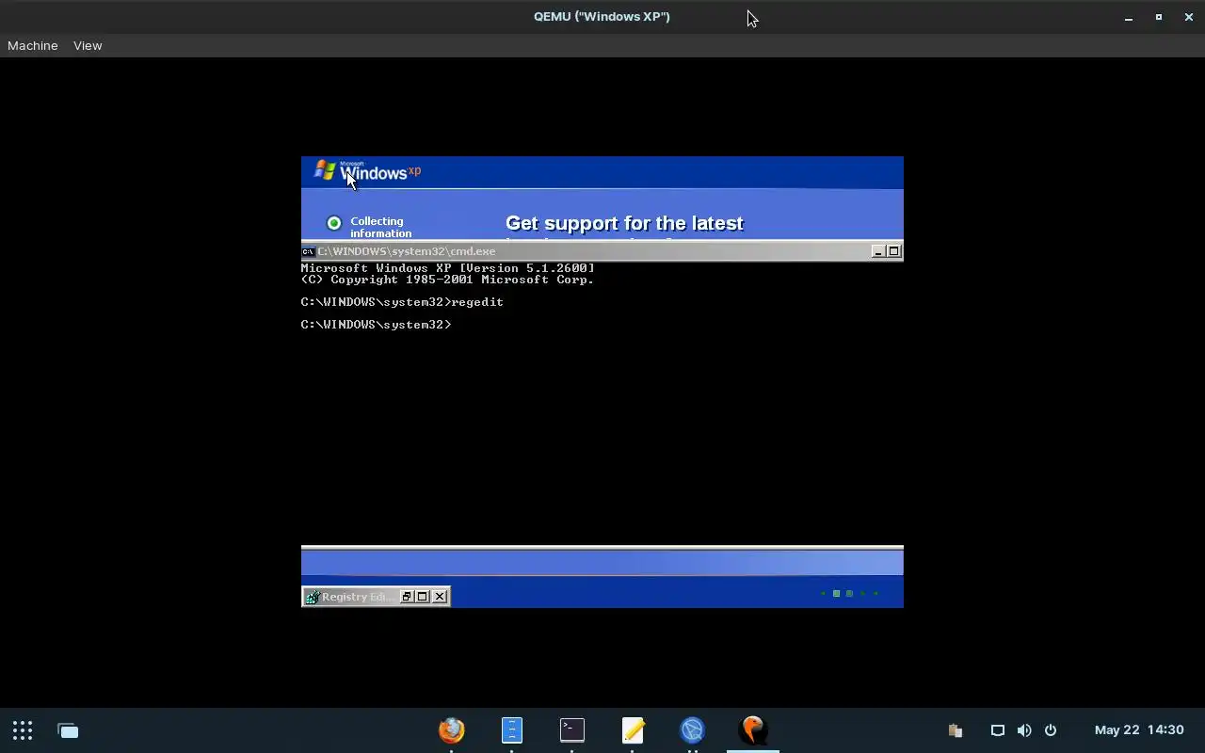Close the QEMU window
The image size is (1205, 753).
(1189, 17)
